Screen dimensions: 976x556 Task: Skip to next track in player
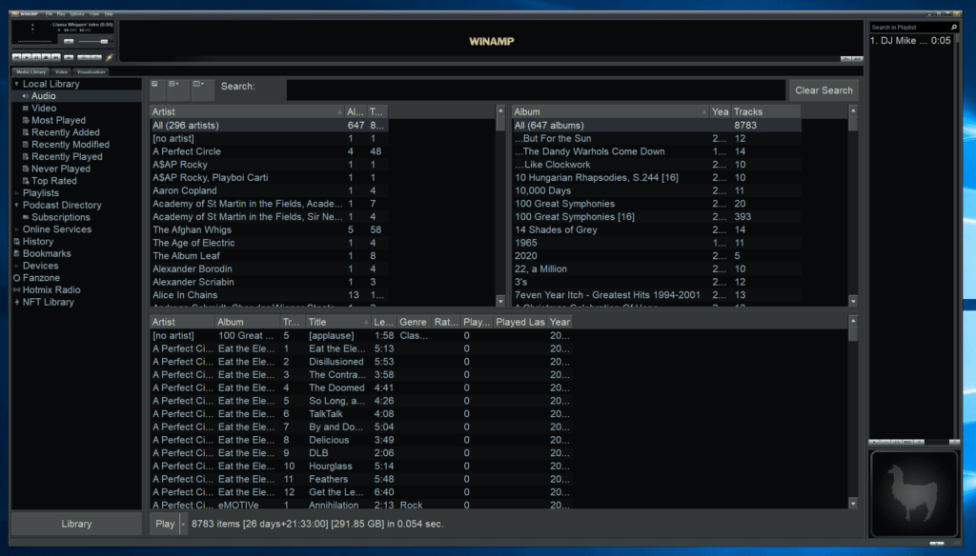tap(54, 57)
